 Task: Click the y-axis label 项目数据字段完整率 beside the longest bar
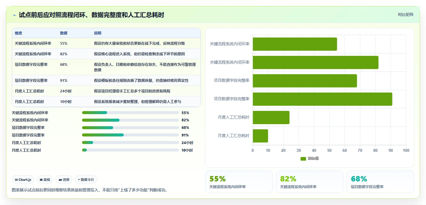(x=231, y=99)
